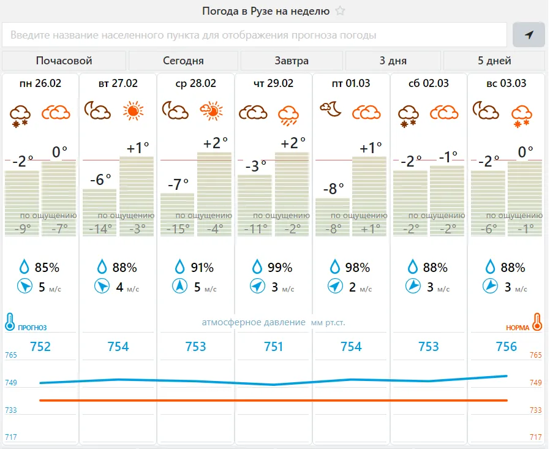Click the rain cloud icon for Thursday 29.02

288,113
